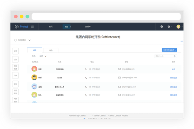Click the search magnifier icon in name field
Viewport: 194px width, 129px height.
tap(175, 56)
